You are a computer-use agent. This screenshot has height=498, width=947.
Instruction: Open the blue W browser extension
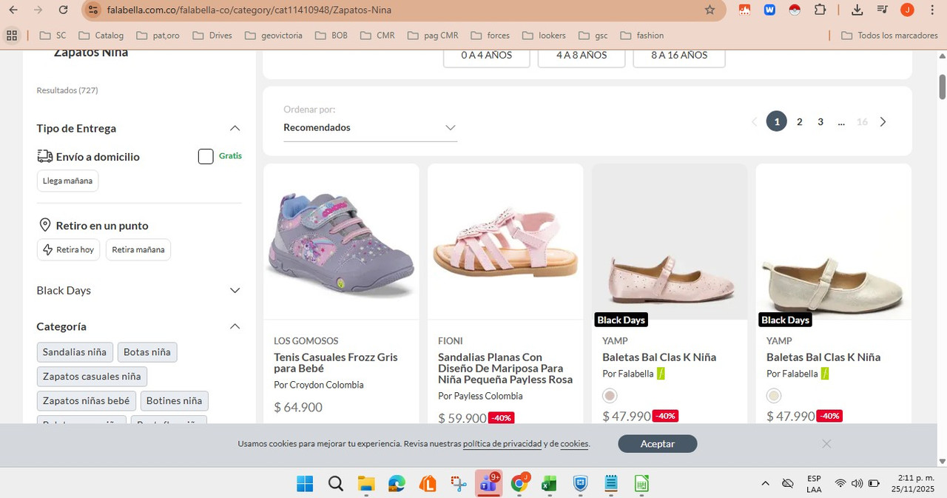(769, 10)
